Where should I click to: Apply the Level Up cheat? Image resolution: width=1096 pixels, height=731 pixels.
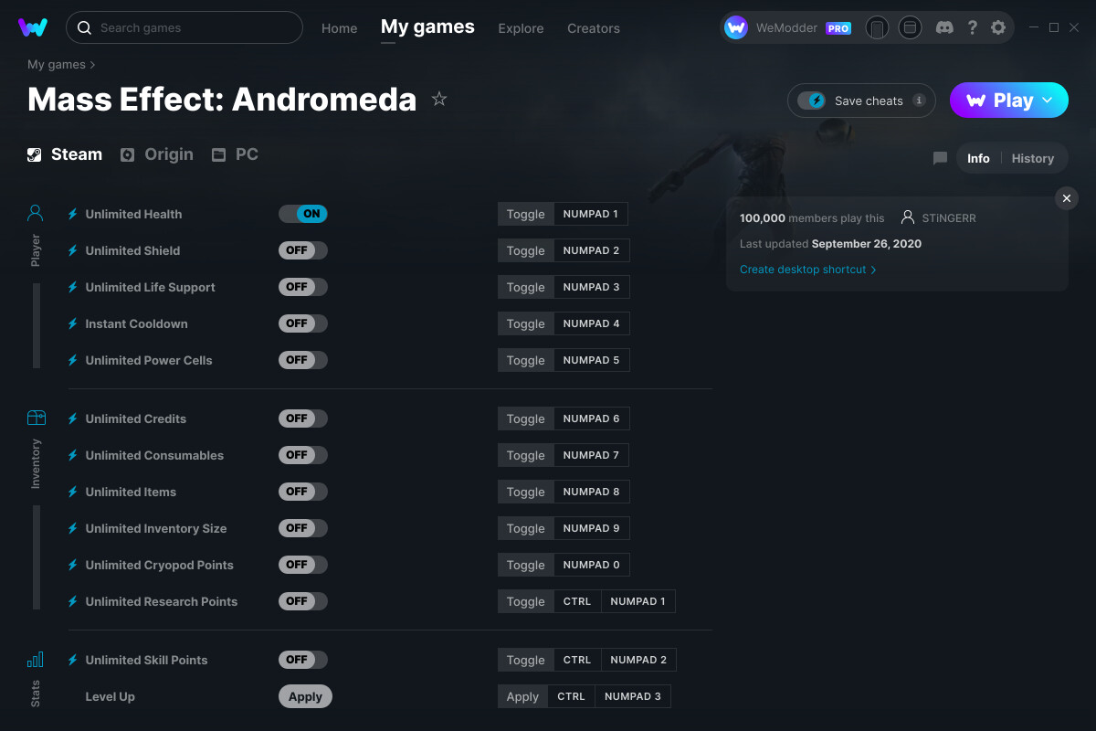(305, 696)
